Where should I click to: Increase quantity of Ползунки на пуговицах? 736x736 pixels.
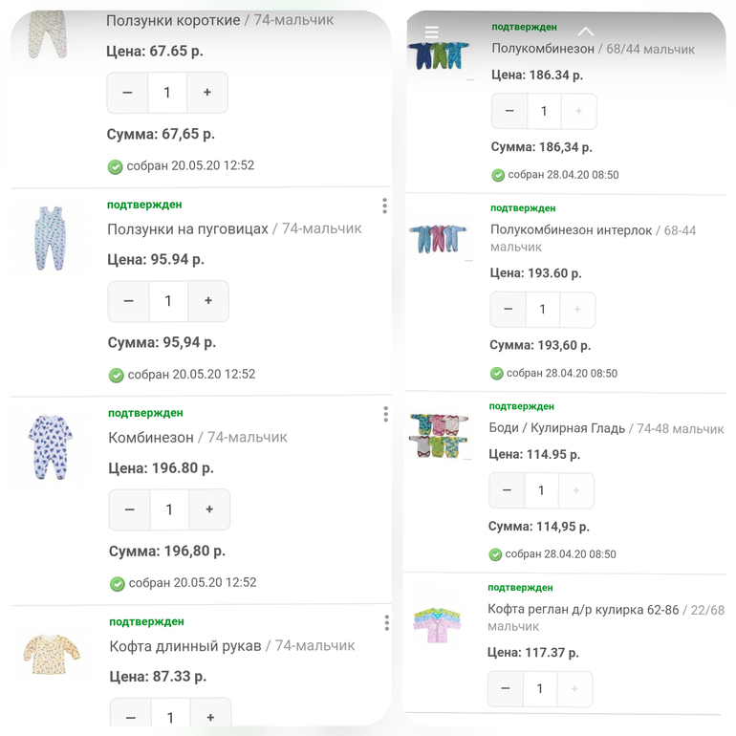207,301
